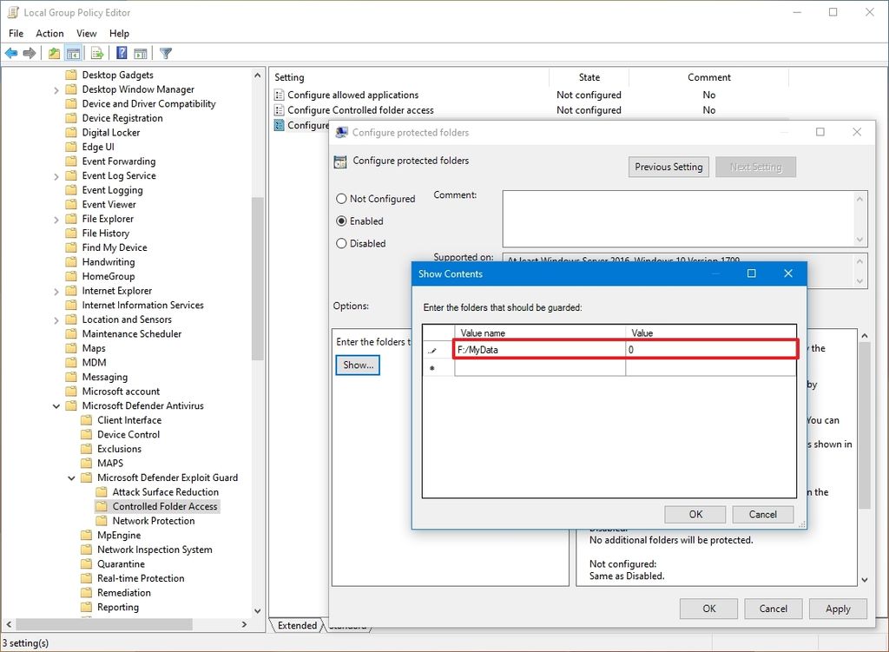The image size is (889, 652).
Task: Click the Show/Hide Action Pane icon
Action: pos(142,53)
